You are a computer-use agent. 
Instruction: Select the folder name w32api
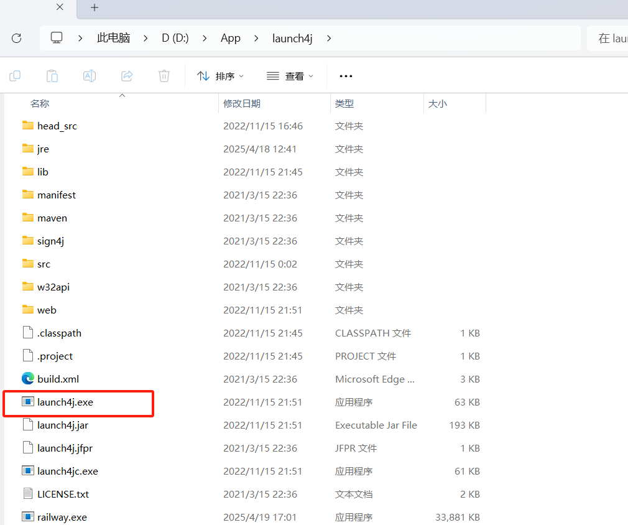(x=53, y=287)
